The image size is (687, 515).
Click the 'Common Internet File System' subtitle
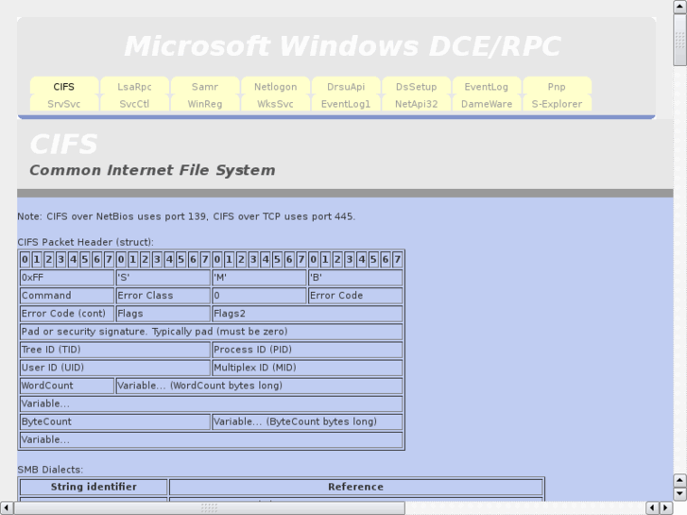152,170
